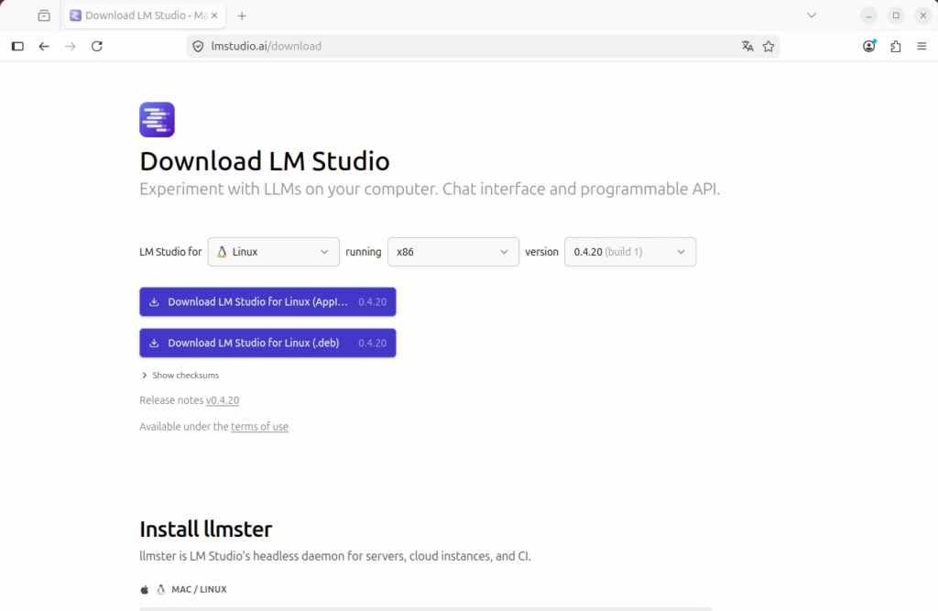Go back with the left arrow

(x=44, y=46)
